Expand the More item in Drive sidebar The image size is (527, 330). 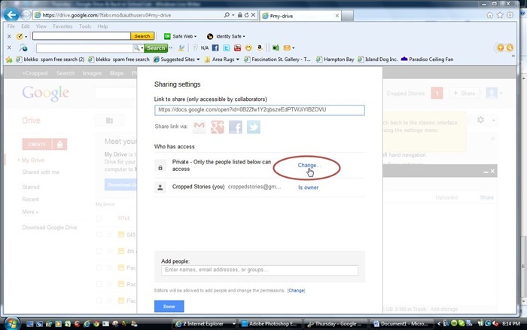click(x=30, y=212)
